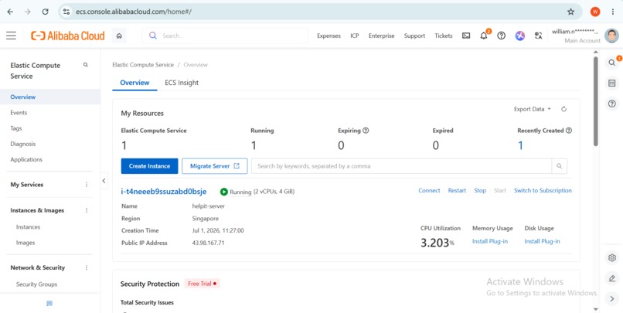
Task: Open right-side settings gear icon
Action: click(x=612, y=258)
